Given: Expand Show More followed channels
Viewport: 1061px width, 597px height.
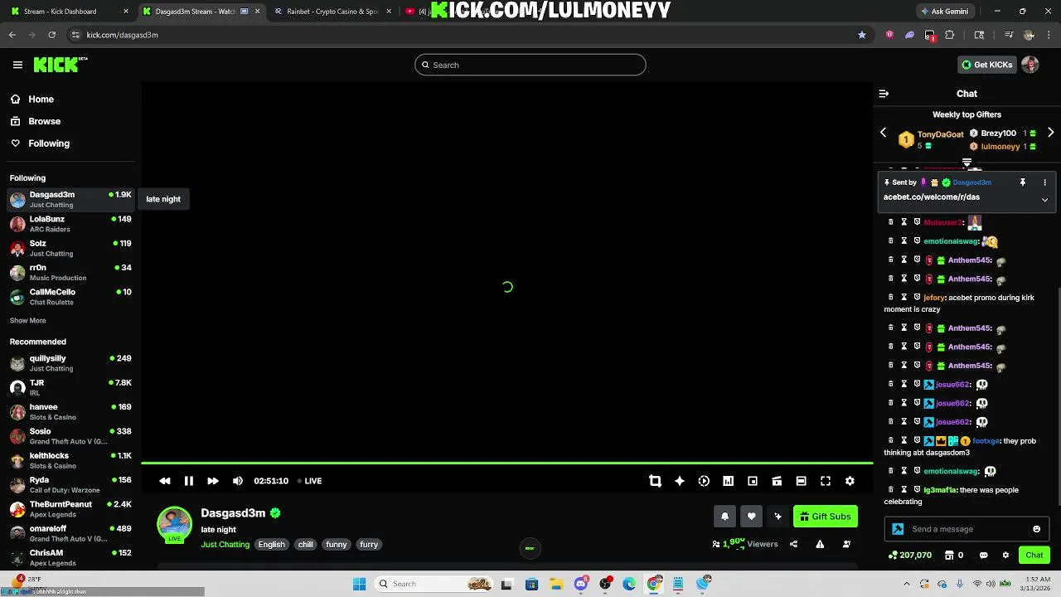Looking at the screenshot, I should click(x=28, y=320).
